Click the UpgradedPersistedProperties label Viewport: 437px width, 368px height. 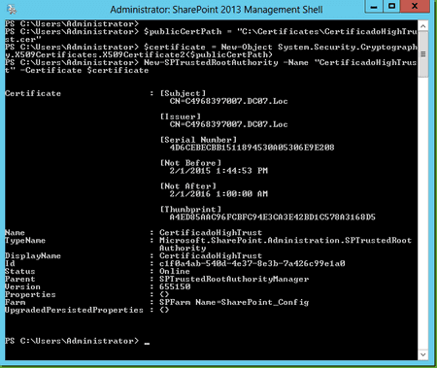(74, 310)
